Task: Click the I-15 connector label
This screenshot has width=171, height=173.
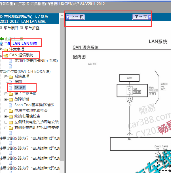Action: coord(152,94)
